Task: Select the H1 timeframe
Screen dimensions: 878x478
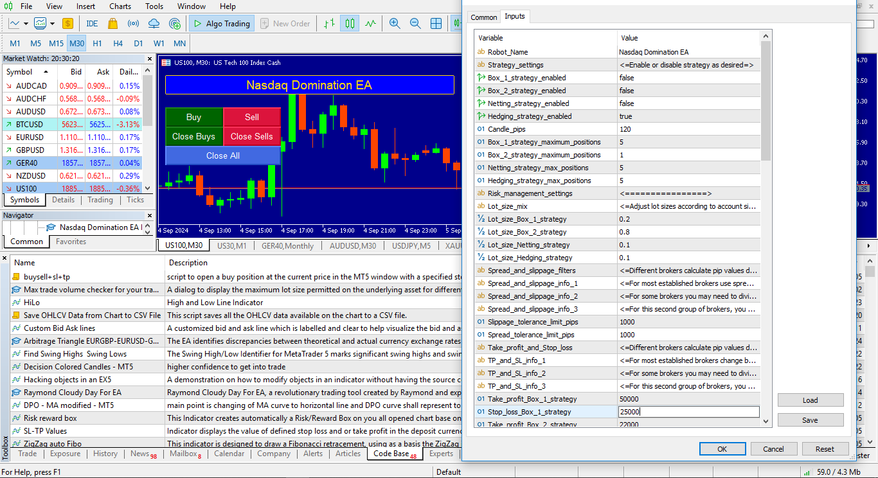Action: click(97, 44)
